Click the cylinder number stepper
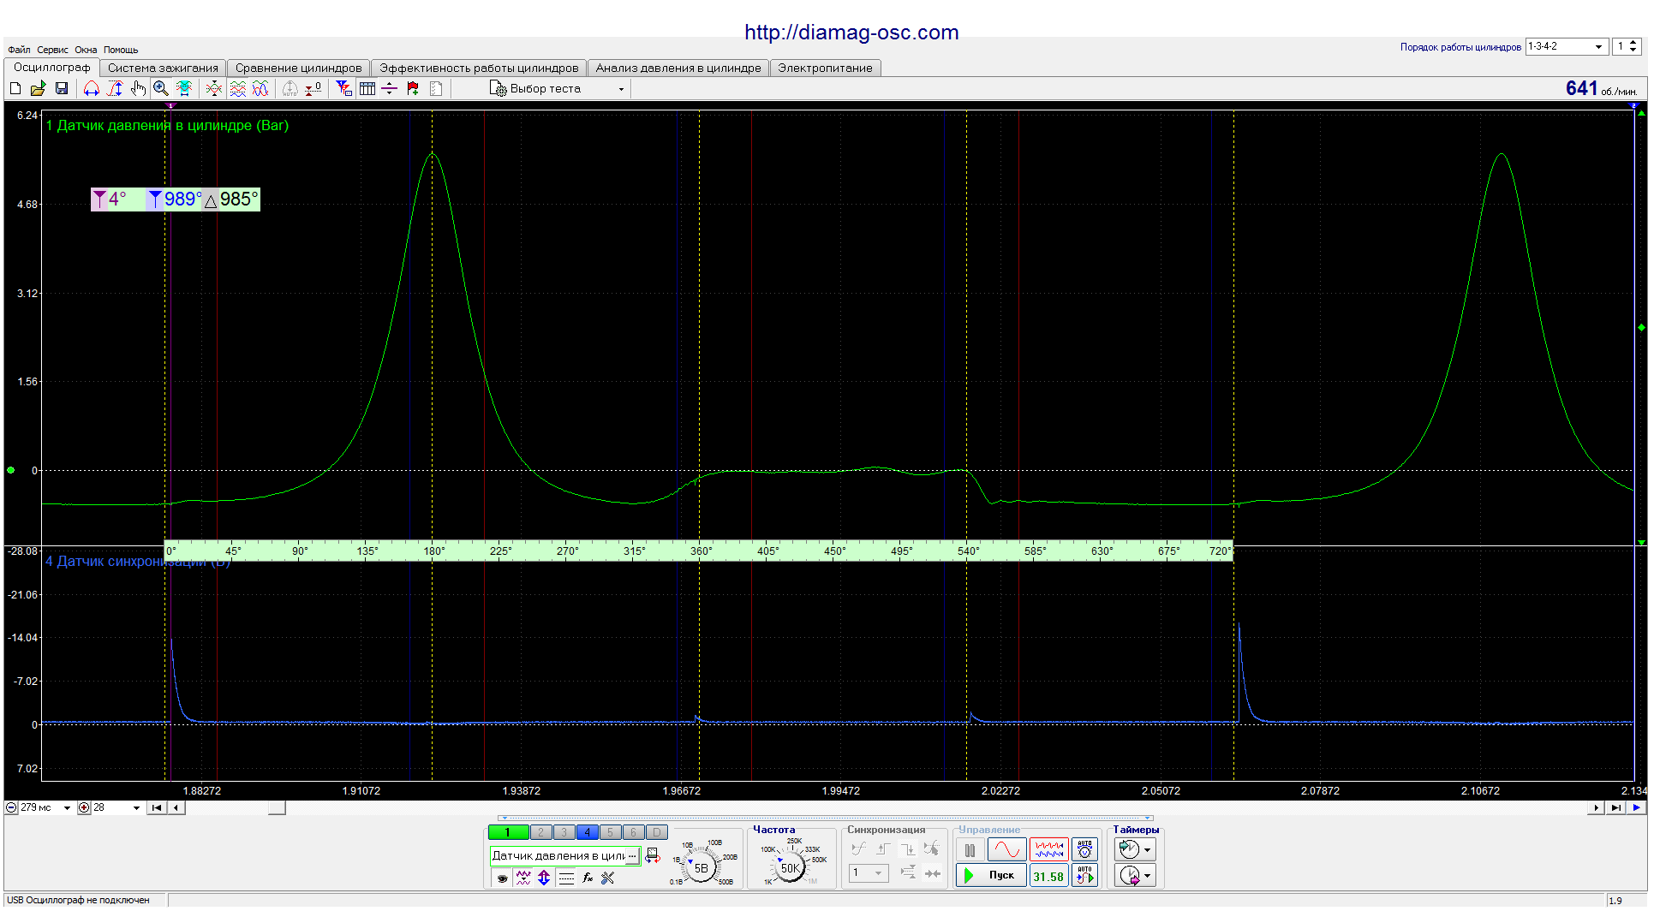Screen dimensions: 1660x911 pyautogui.click(x=1633, y=46)
